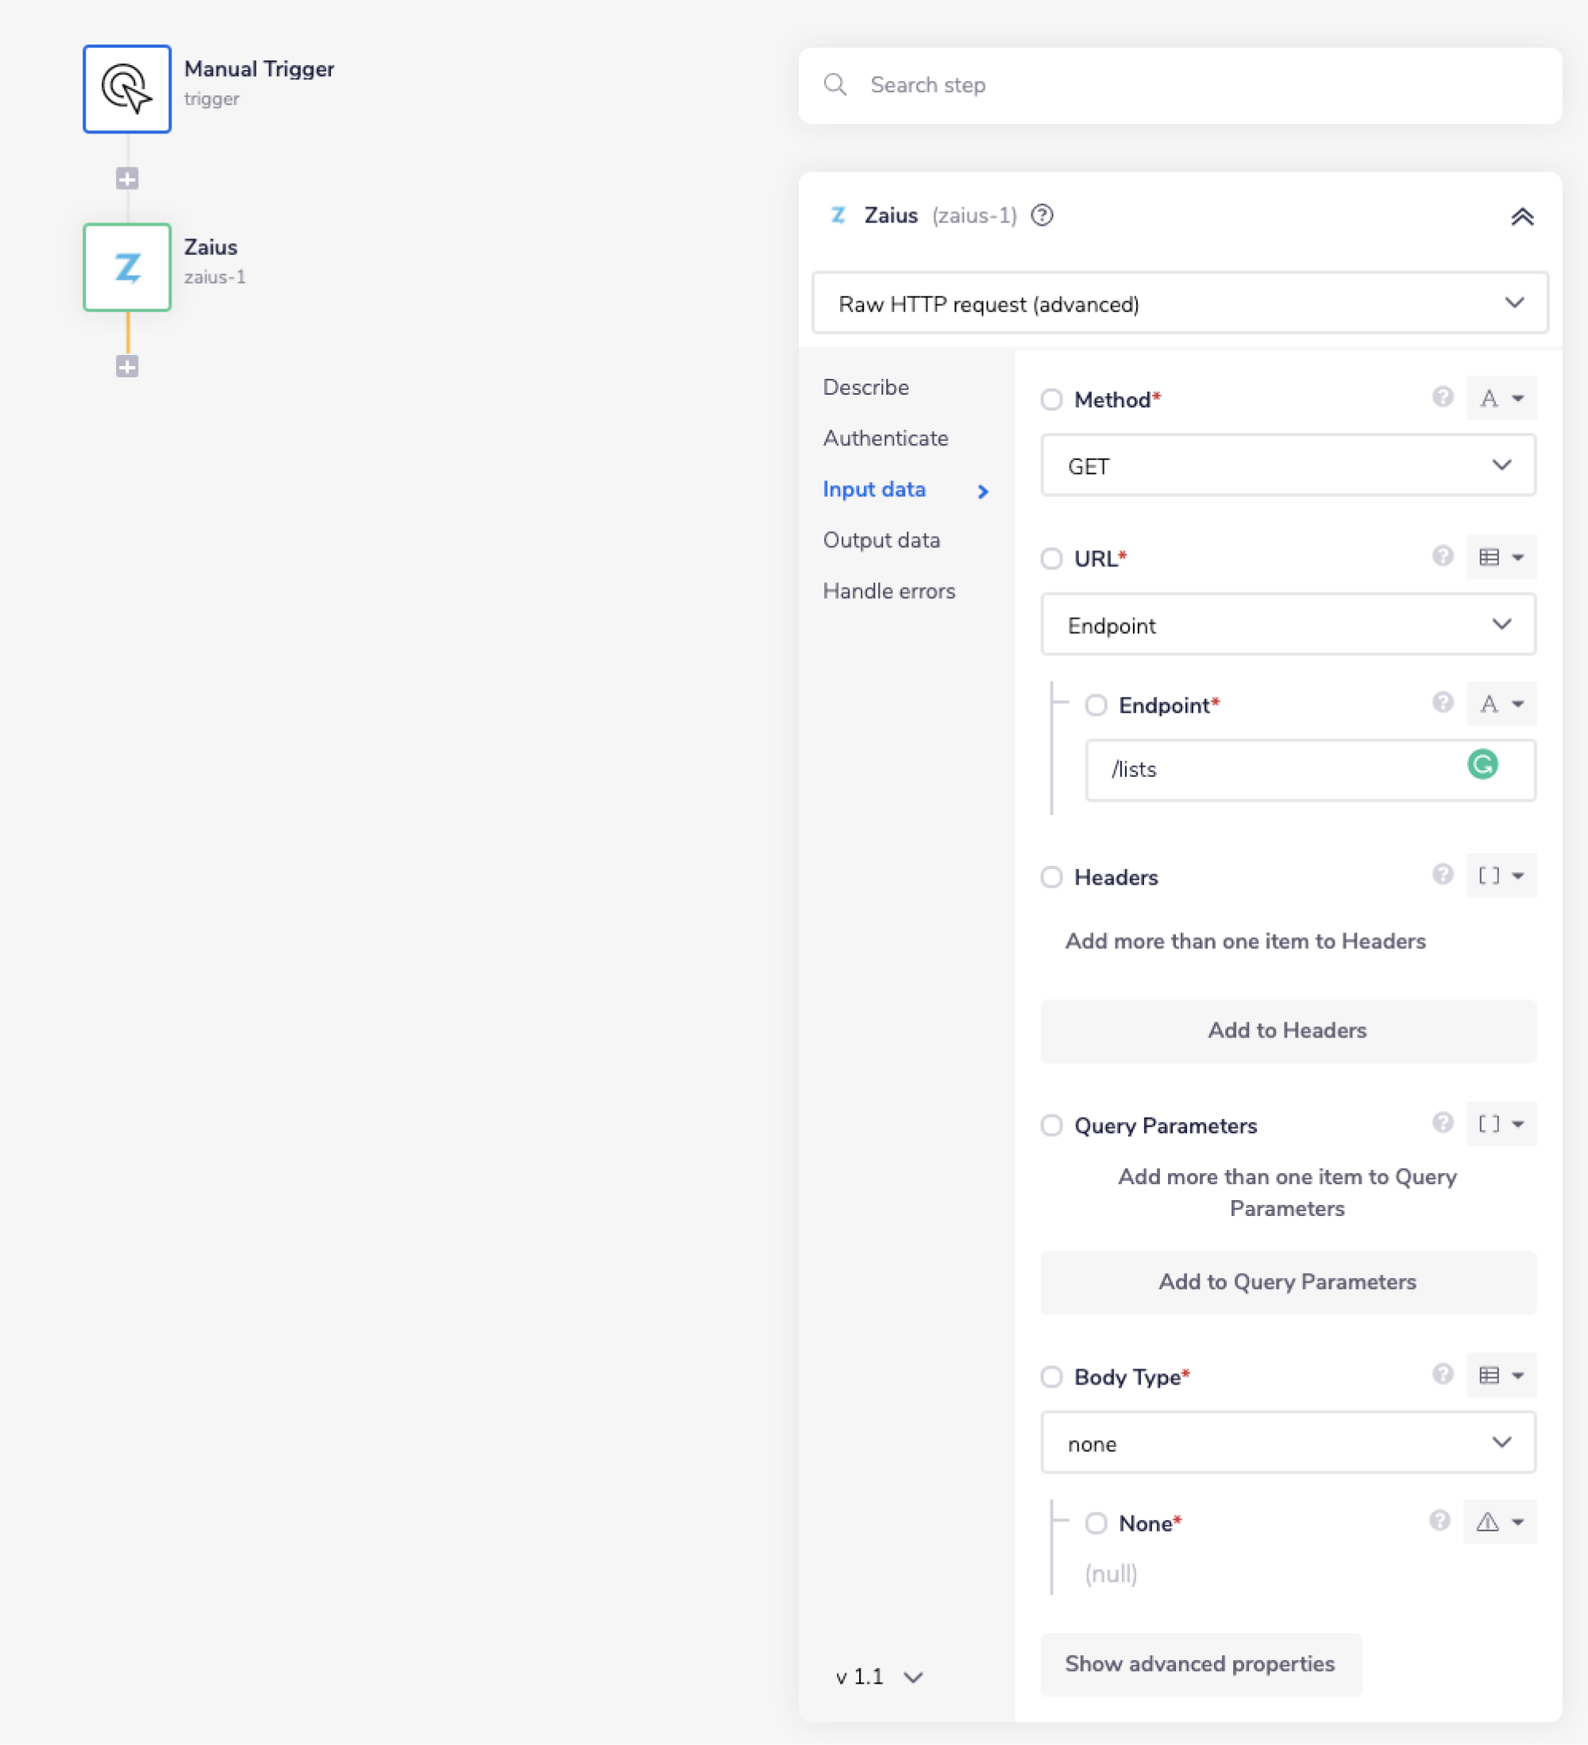Click the Grammarly icon in the Endpoint field

click(1482, 765)
